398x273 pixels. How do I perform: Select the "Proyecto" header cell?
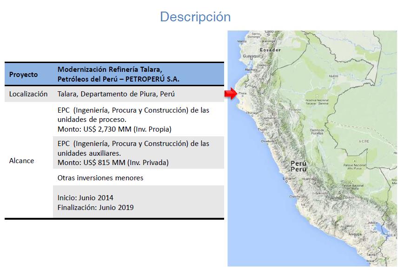[23, 74]
